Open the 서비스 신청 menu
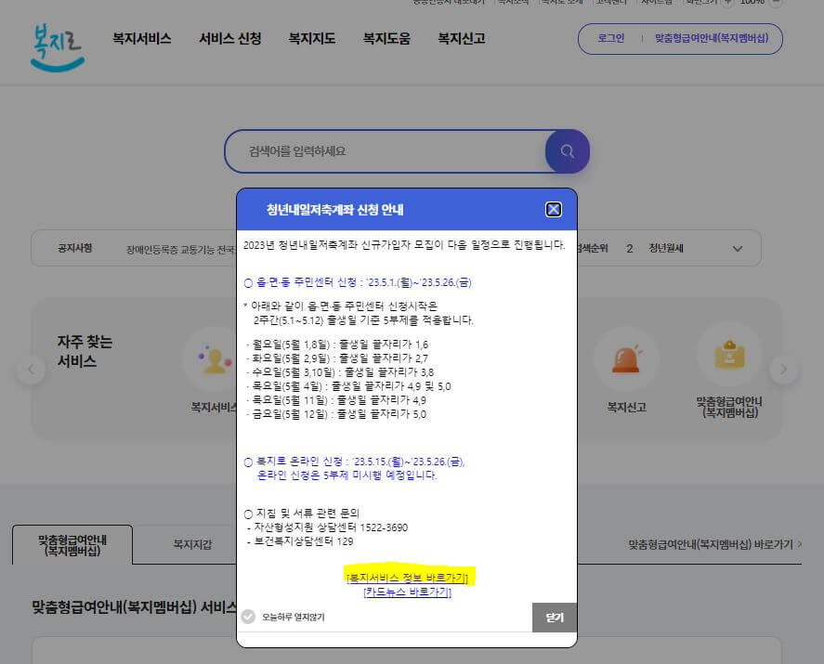The width and height of the screenshot is (824, 664). pyautogui.click(x=230, y=38)
